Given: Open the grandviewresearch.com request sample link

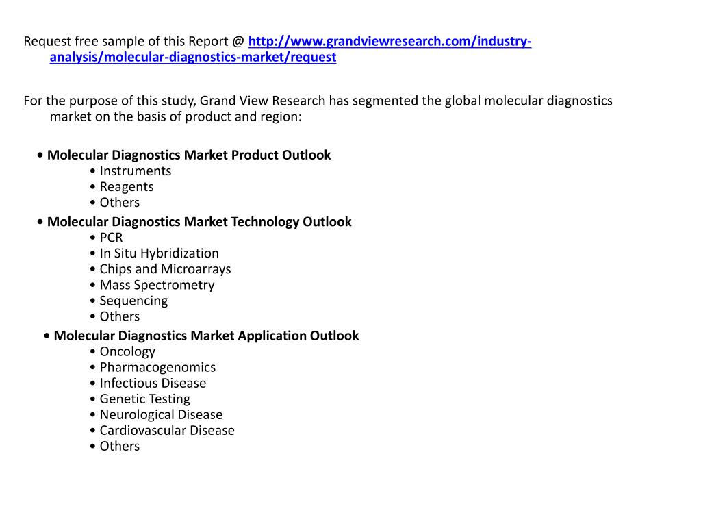Looking at the screenshot, I should [290, 49].
